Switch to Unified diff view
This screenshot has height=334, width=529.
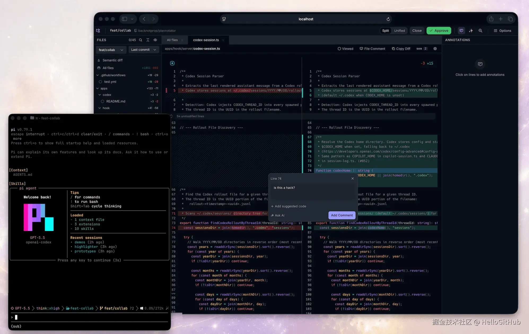tap(399, 31)
